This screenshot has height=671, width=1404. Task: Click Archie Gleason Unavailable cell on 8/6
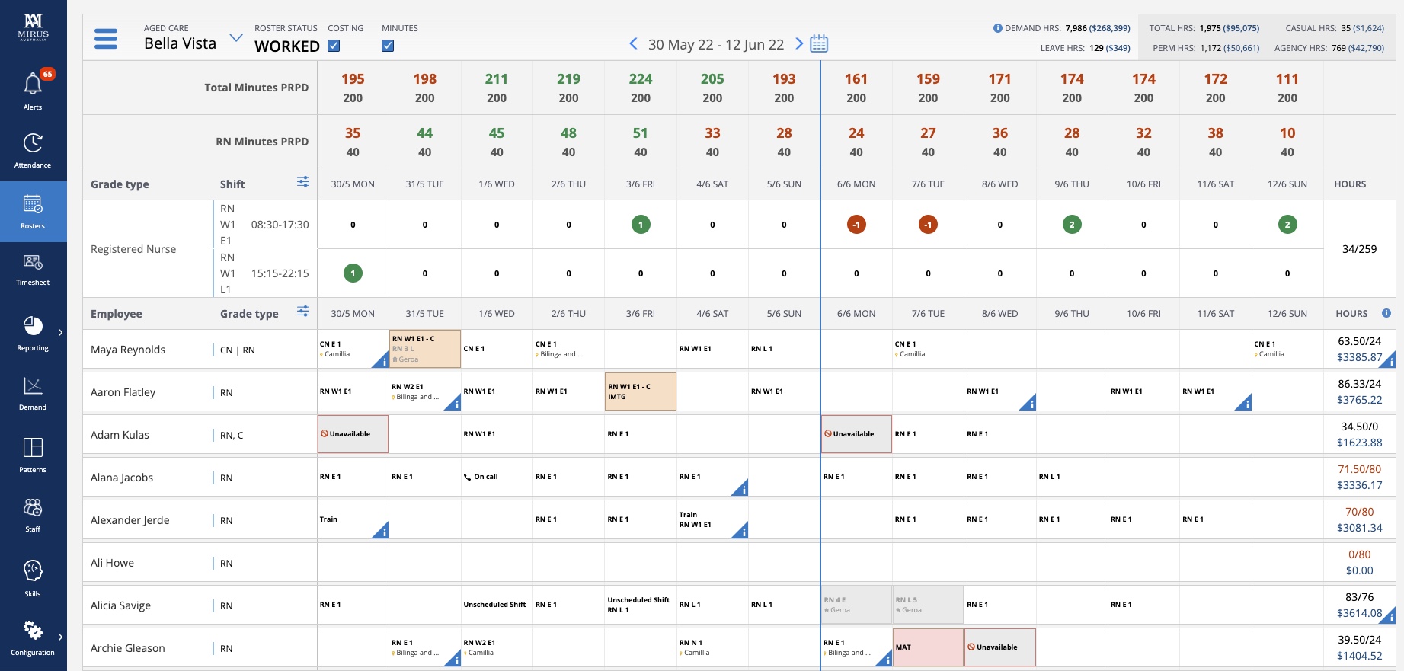tap(1000, 647)
